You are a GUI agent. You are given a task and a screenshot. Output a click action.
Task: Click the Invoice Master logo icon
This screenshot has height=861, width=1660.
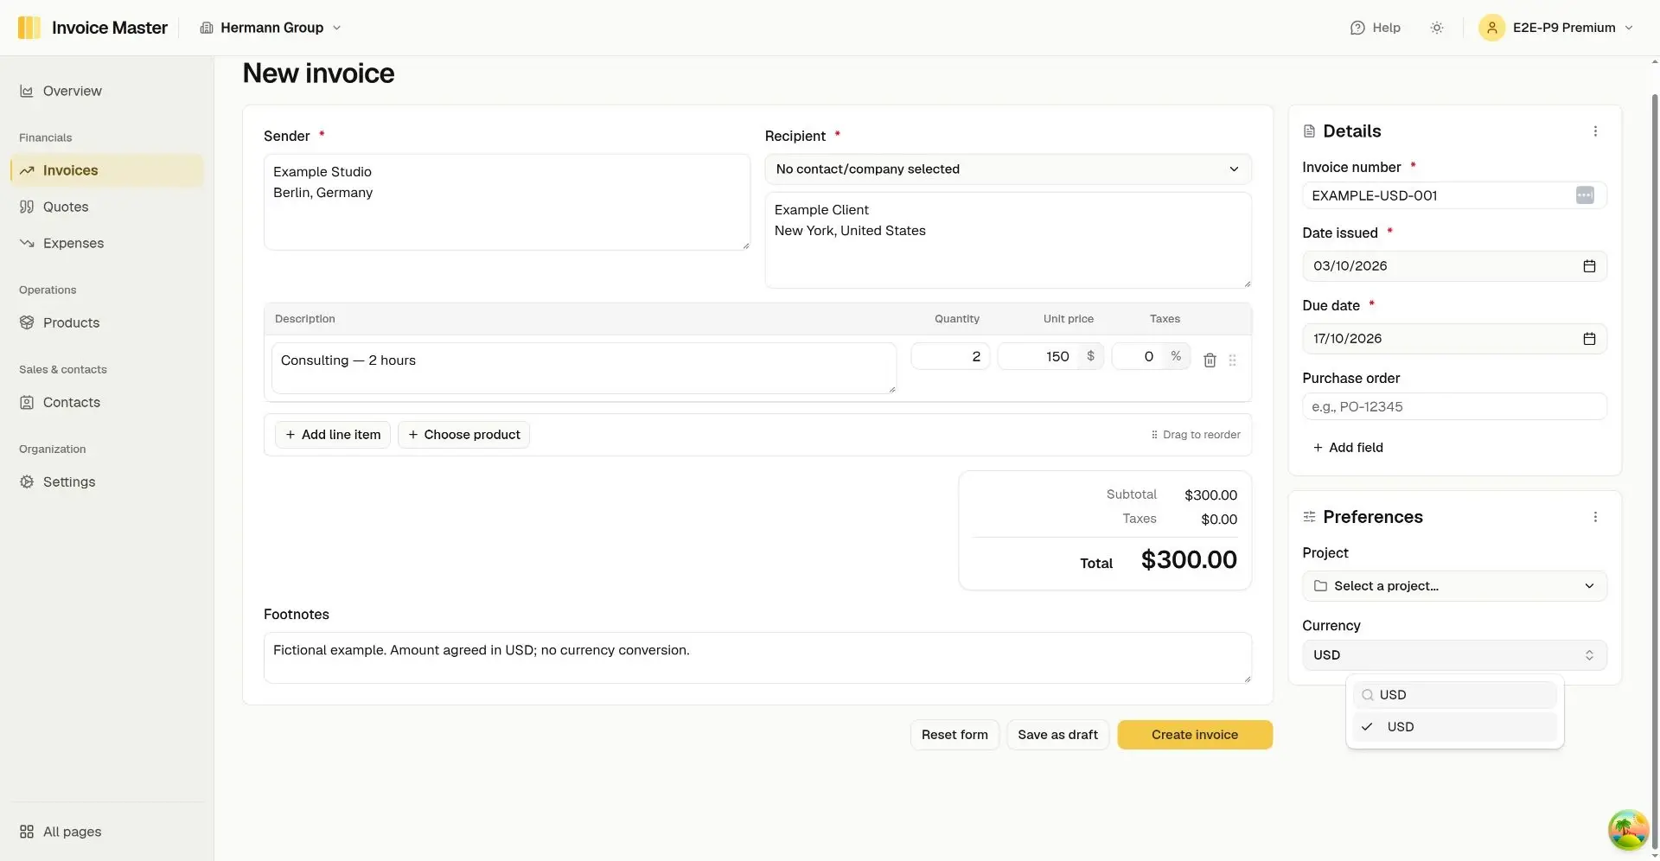(x=29, y=28)
